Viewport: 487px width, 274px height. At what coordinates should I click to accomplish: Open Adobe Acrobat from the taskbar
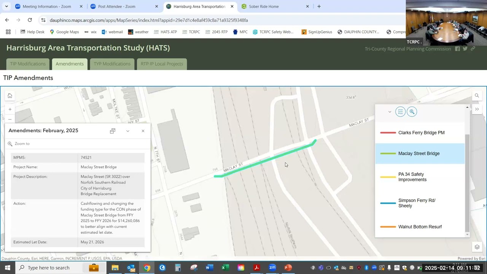(x=256, y=268)
